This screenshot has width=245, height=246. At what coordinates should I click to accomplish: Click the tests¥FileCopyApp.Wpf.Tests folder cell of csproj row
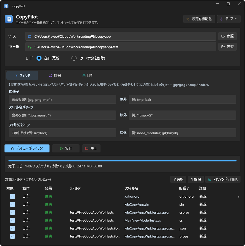click(x=92, y=212)
